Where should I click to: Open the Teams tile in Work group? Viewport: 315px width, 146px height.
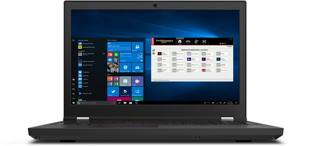[x=137, y=81]
